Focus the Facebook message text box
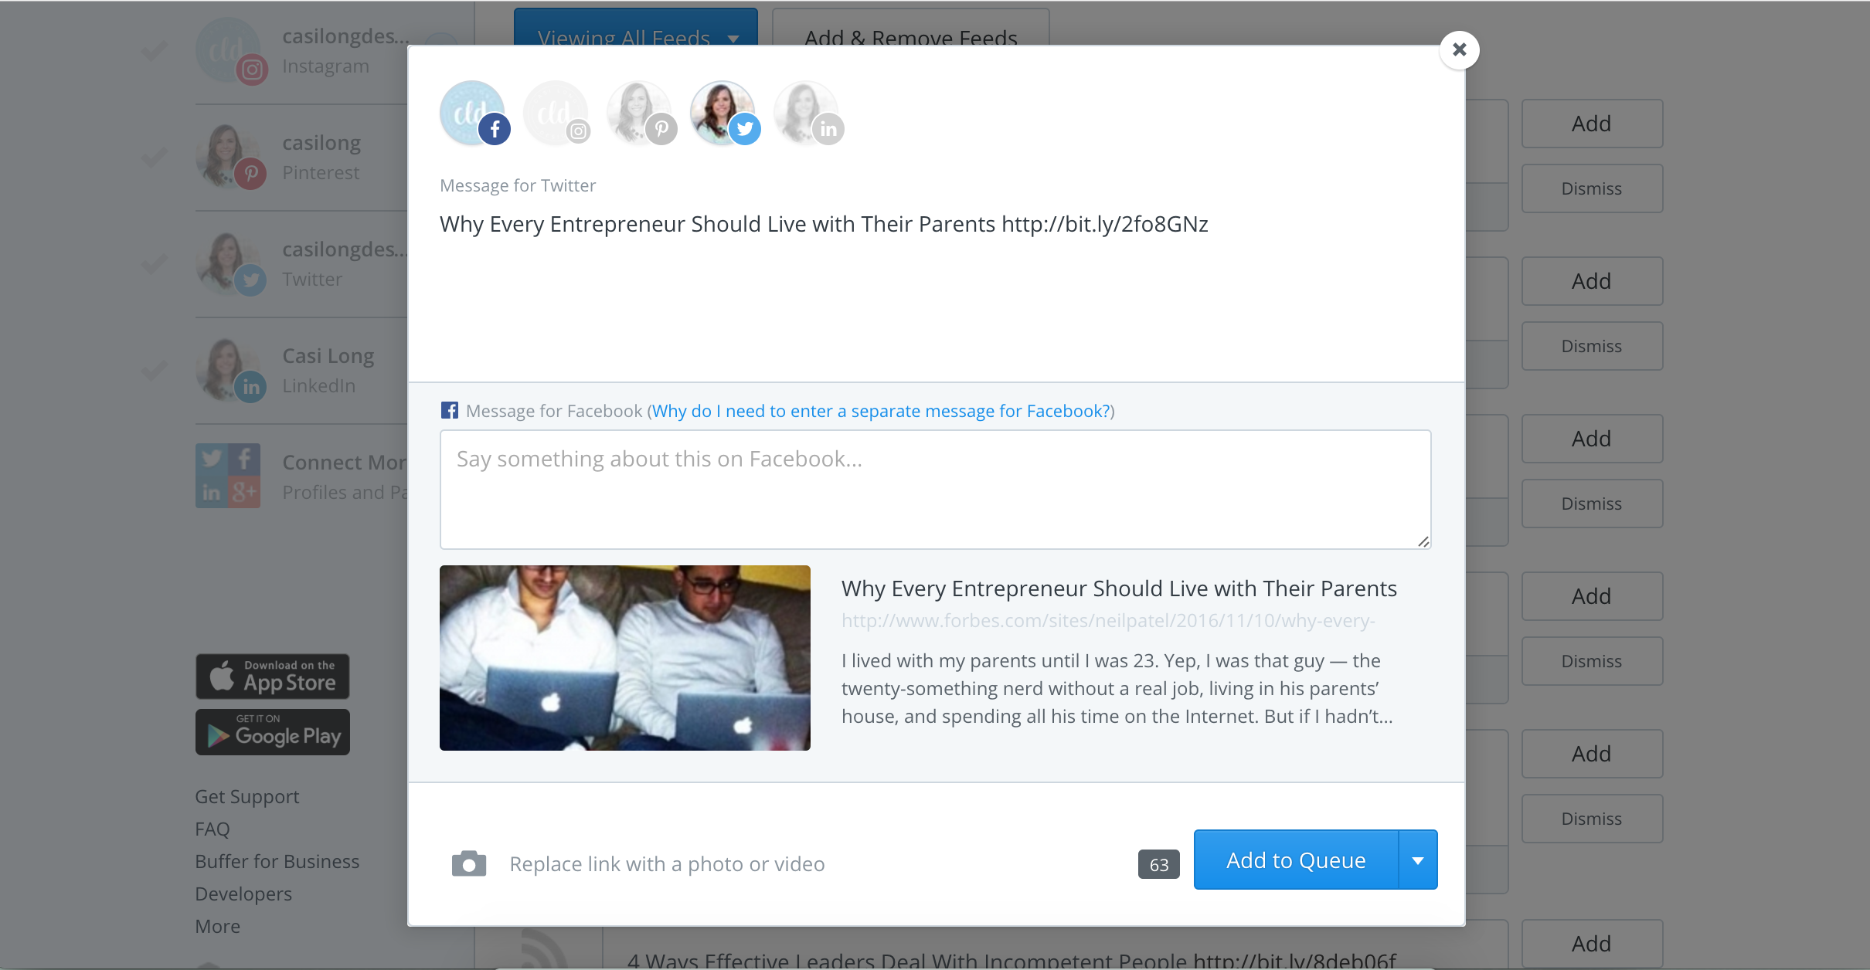 [x=935, y=490]
